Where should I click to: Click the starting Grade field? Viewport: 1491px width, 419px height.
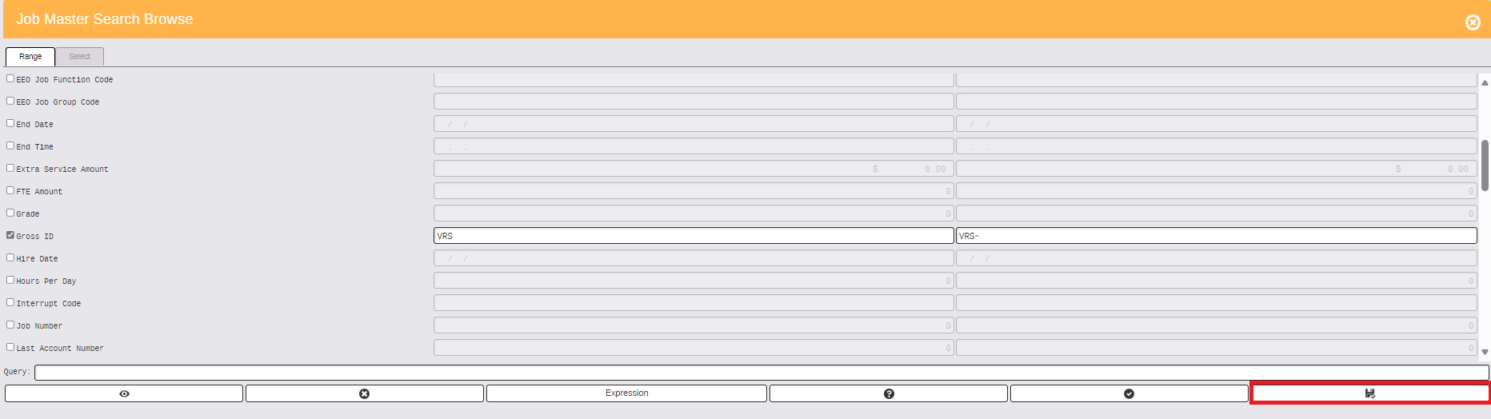coord(694,213)
